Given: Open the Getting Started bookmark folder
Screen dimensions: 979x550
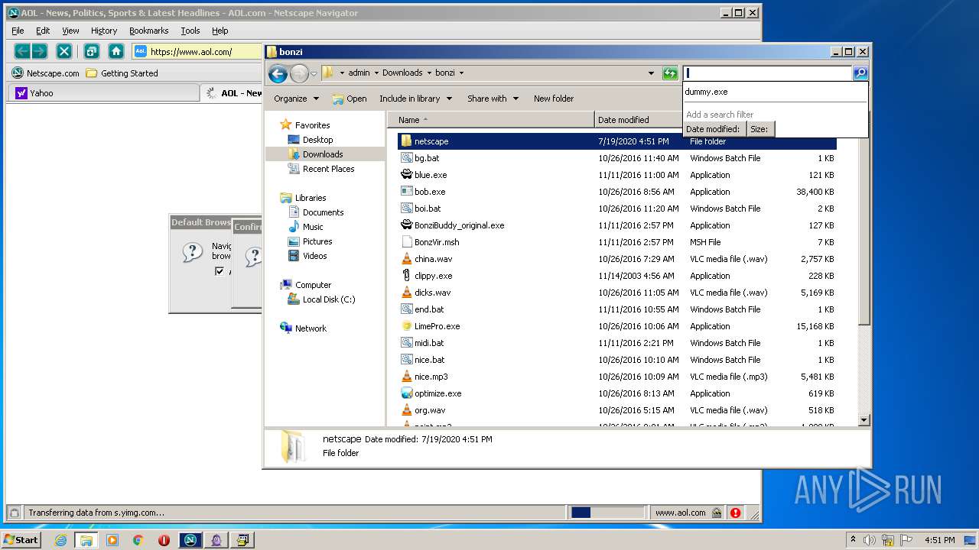Looking at the screenshot, I should pyautogui.click(x=122, y=73).
